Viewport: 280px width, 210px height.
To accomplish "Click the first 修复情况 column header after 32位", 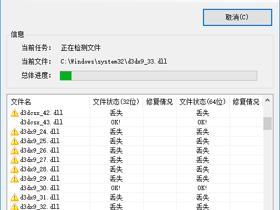I will [x=160, y=102].
